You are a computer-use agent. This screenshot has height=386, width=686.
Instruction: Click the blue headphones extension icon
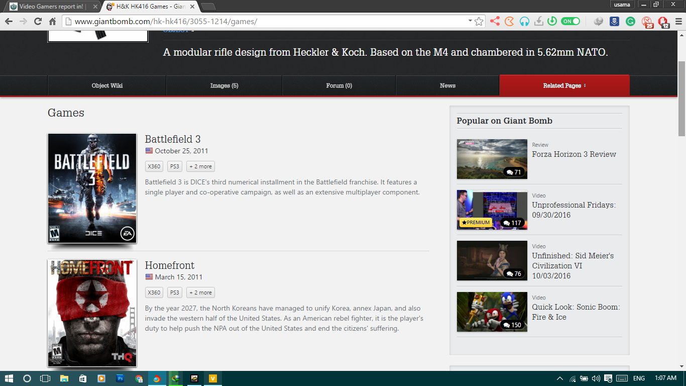coord(524,21)
